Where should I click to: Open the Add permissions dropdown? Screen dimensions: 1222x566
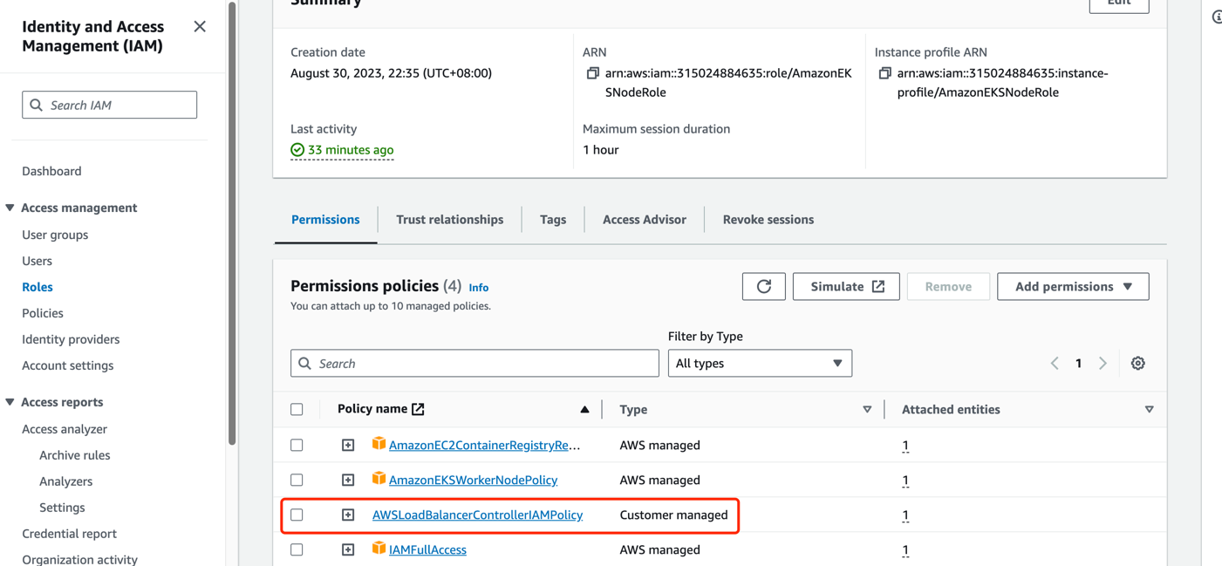coord(1072,287)
